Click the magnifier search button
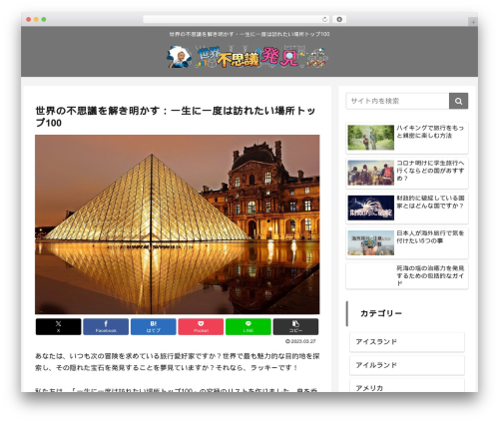 pos(458,101)
